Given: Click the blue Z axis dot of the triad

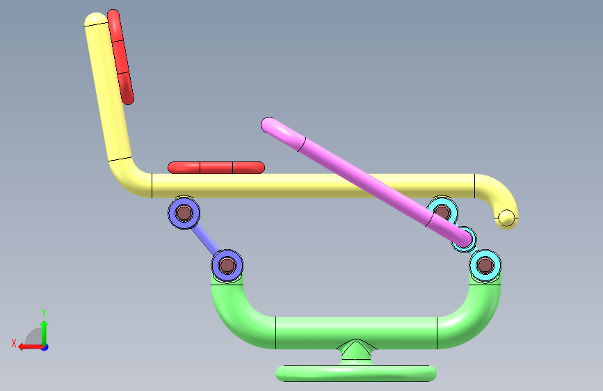Looking at the screenshot, I should coord(45,347).
